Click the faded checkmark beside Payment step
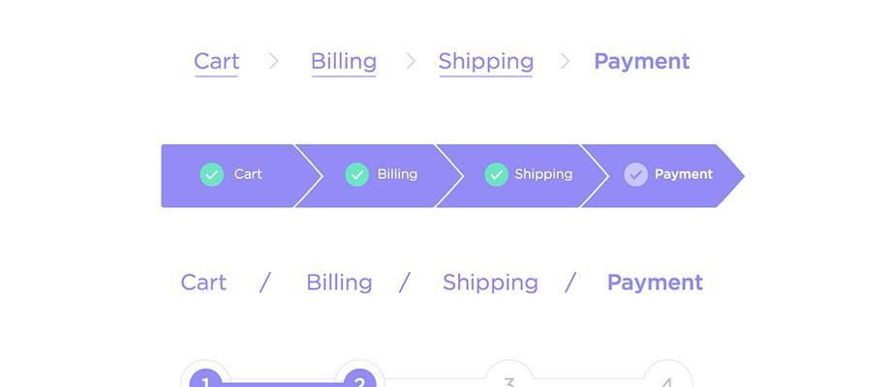The height and width of the screenshot is (387, 891). [x=636, y=175]
